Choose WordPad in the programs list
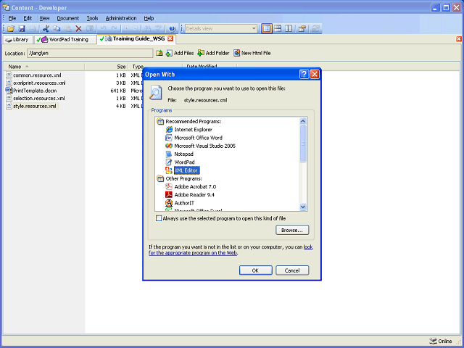464x348 pixels. point(184,162)
